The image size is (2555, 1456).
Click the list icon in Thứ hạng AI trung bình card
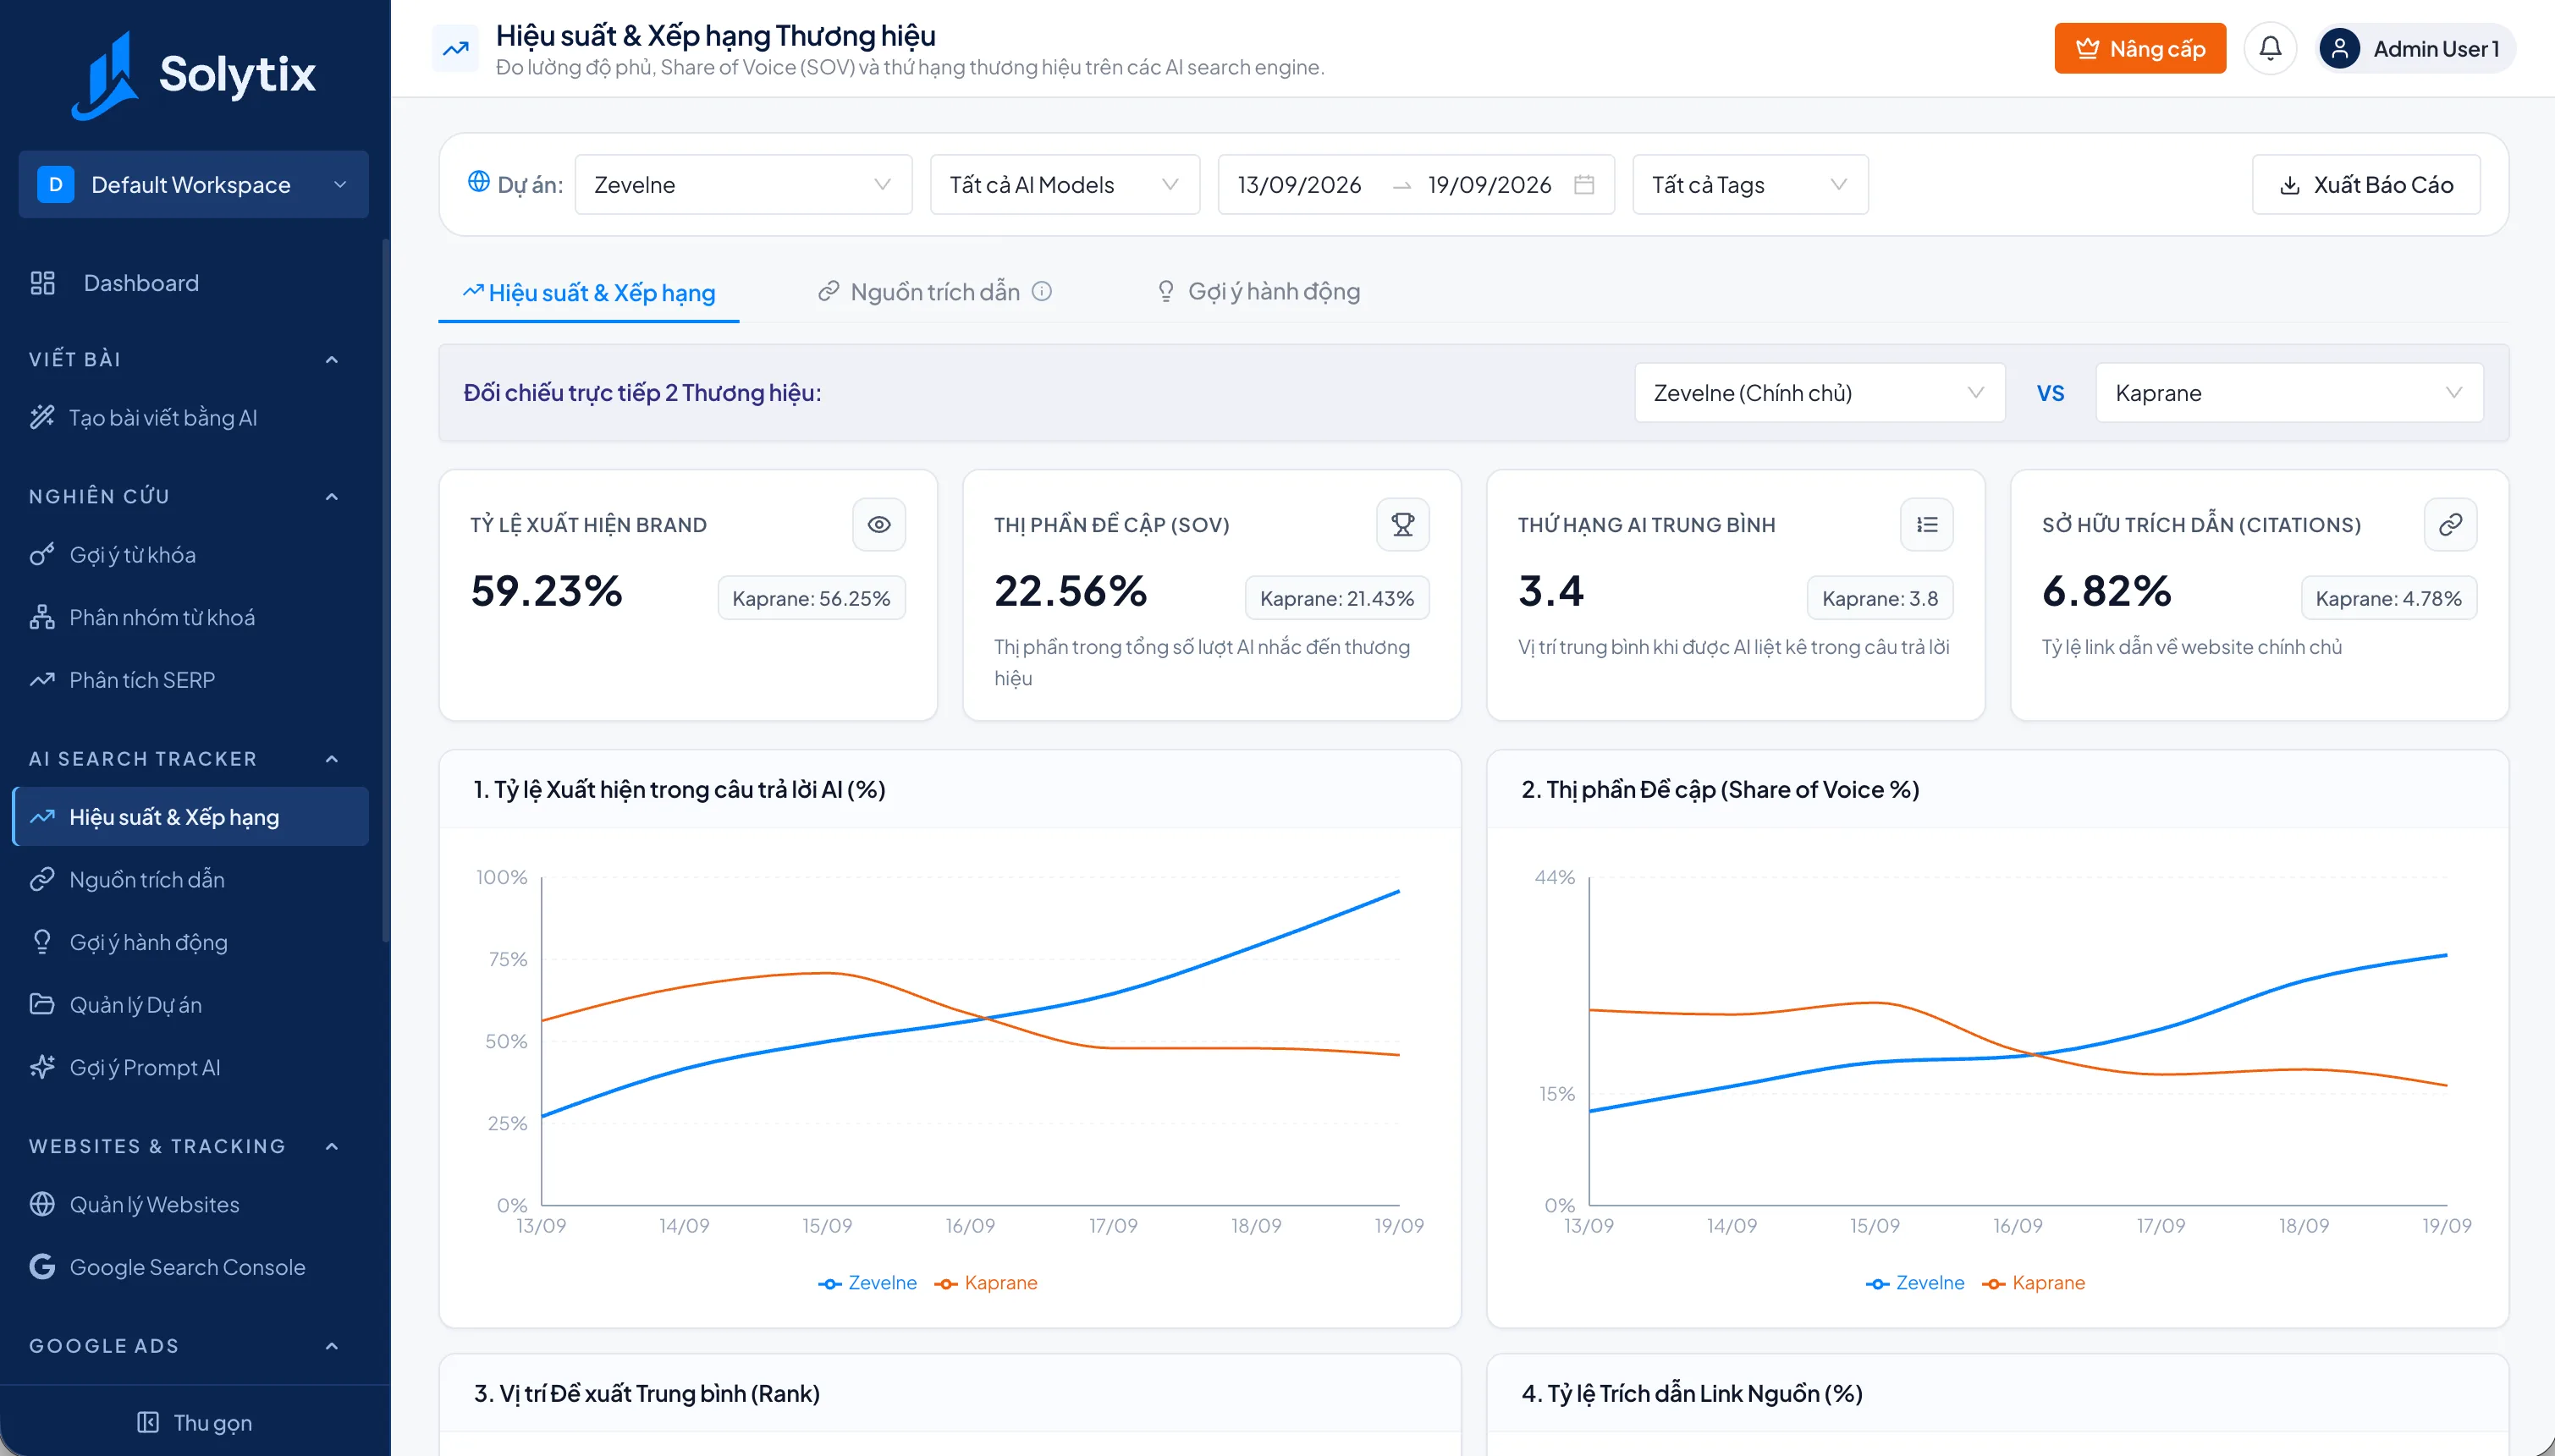(1927, 524)
